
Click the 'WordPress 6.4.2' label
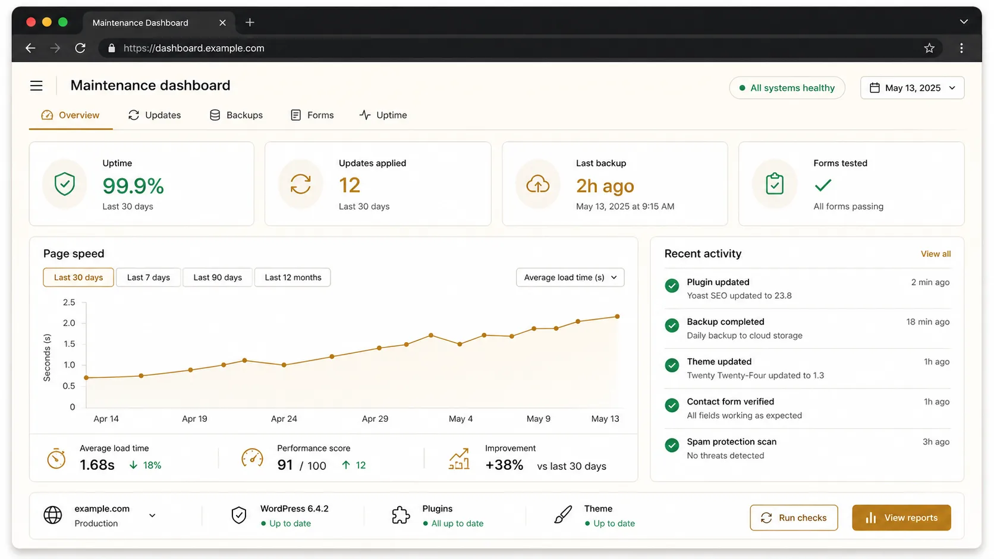coord(294,509)
